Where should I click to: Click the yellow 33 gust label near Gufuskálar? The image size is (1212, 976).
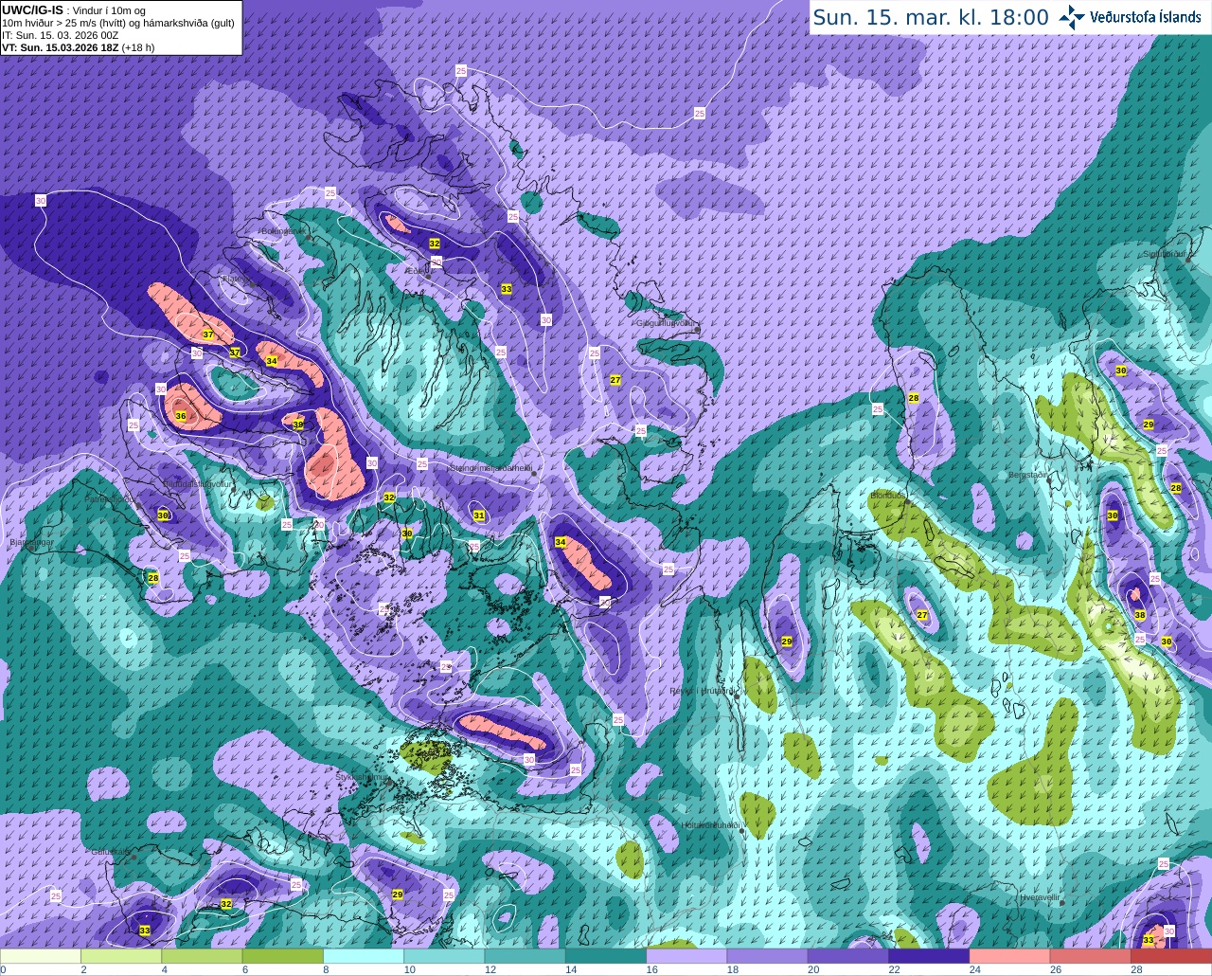point(144,931)
